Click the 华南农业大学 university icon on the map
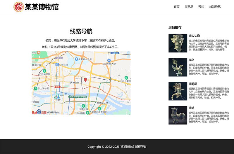The image size is (234, 154). tap(76, 59)
